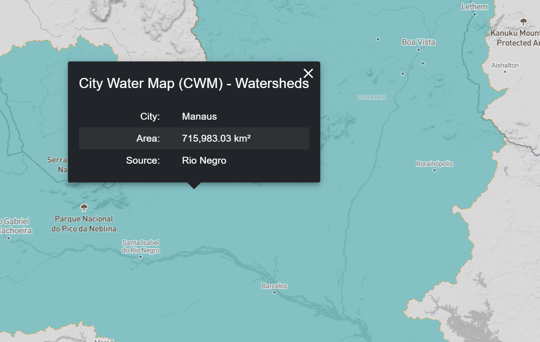Click the Aishalton town dot marker
The width and height of the screenshot is (540, 342).
[505, 72]
